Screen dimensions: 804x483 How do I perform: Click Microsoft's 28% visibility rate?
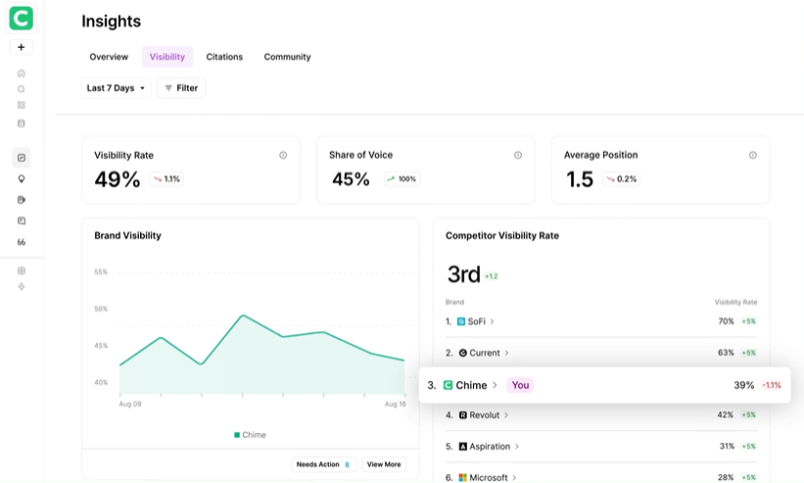click(x=726, y=477)
